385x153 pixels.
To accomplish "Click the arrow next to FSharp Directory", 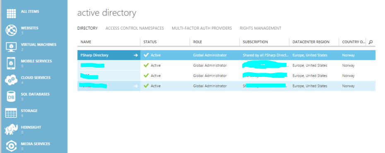I will click(135, 55).
